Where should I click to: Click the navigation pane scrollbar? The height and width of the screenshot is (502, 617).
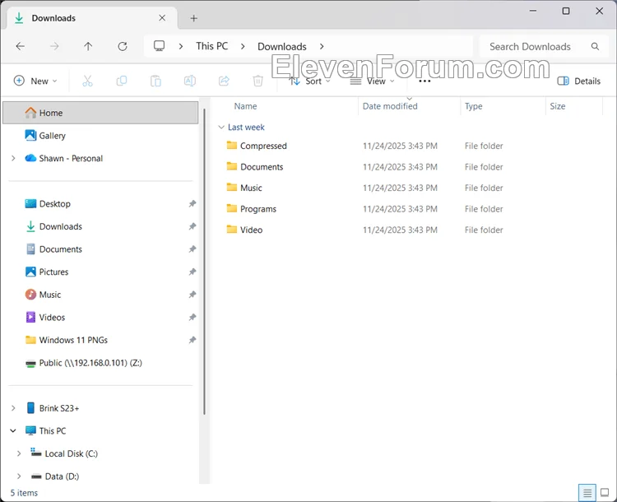[204, 262]
